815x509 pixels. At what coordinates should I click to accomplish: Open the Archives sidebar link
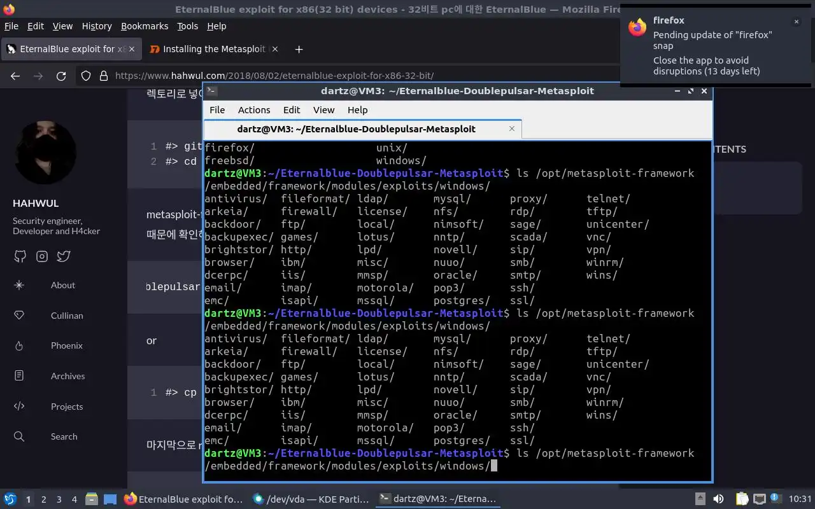[67, 376]
